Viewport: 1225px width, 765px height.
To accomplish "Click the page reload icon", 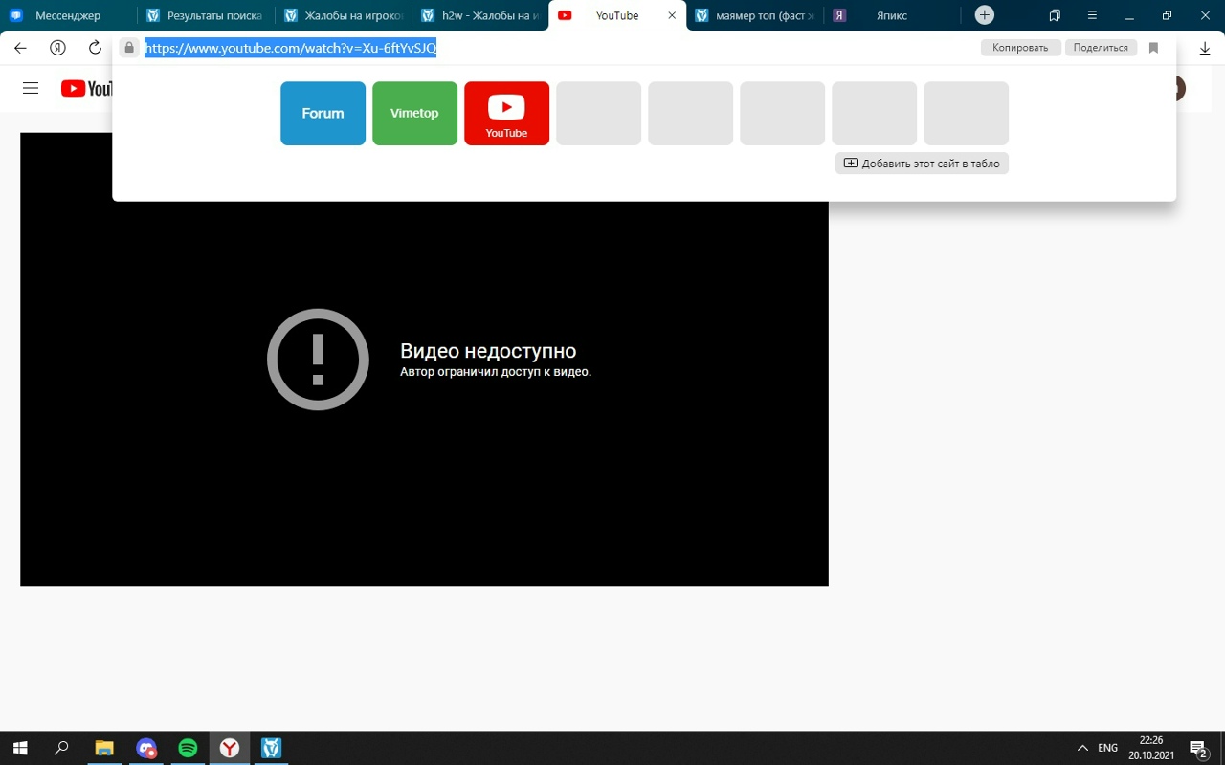I will point(95,48).
